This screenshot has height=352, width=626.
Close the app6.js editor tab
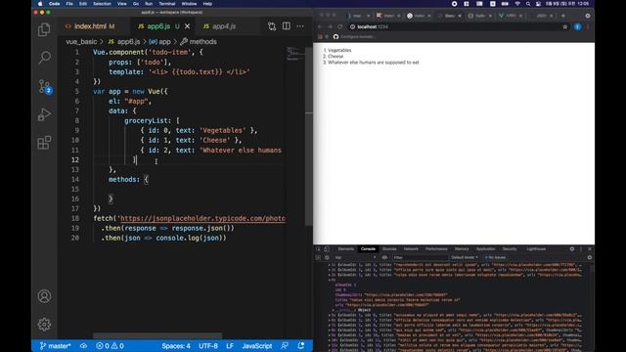point(187,26)
